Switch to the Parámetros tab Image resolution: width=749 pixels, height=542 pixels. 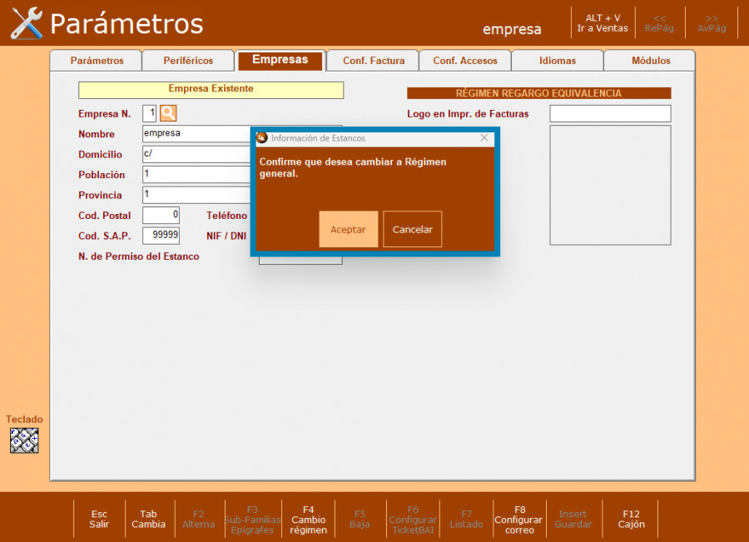(x=97, y=61)
